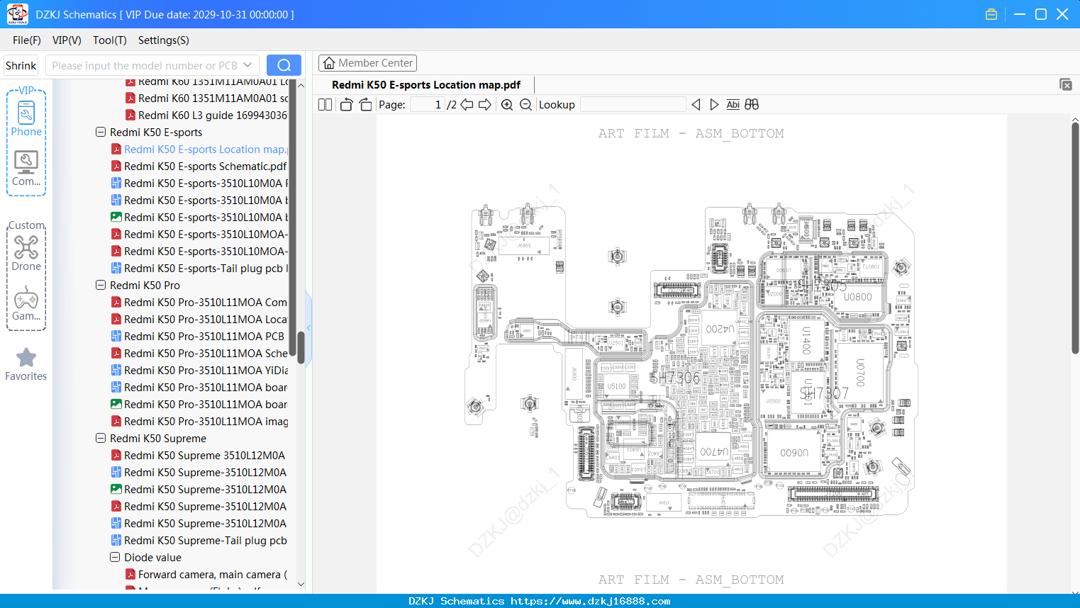Collapse the Redmi K50 E-sports folder
The image size is (1080, 608).
[x=101, y=133]
